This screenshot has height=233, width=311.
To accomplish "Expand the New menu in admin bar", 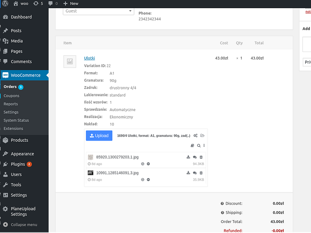I will click(x=71, y=3).
